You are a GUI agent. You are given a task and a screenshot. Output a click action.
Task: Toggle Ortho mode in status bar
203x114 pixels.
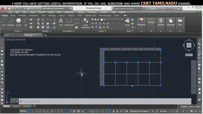pos(48,111)
